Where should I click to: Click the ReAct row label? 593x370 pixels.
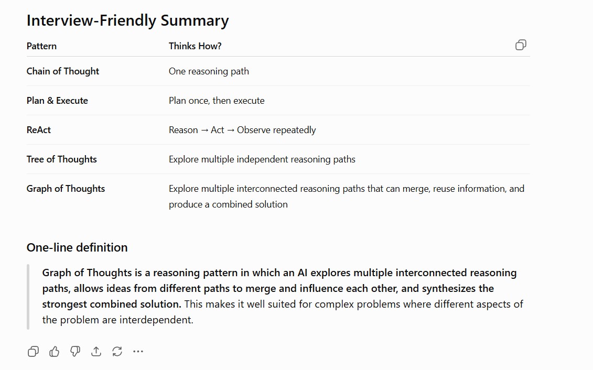pyautogui.click(x=39, y=130)
